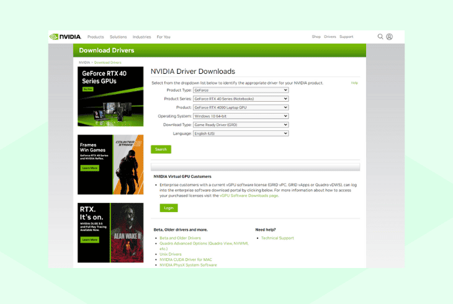Screen dimensions: 453x304
Task: Click the 'Beta, Older drivers and more.' heading
Action: click(181, 230)
